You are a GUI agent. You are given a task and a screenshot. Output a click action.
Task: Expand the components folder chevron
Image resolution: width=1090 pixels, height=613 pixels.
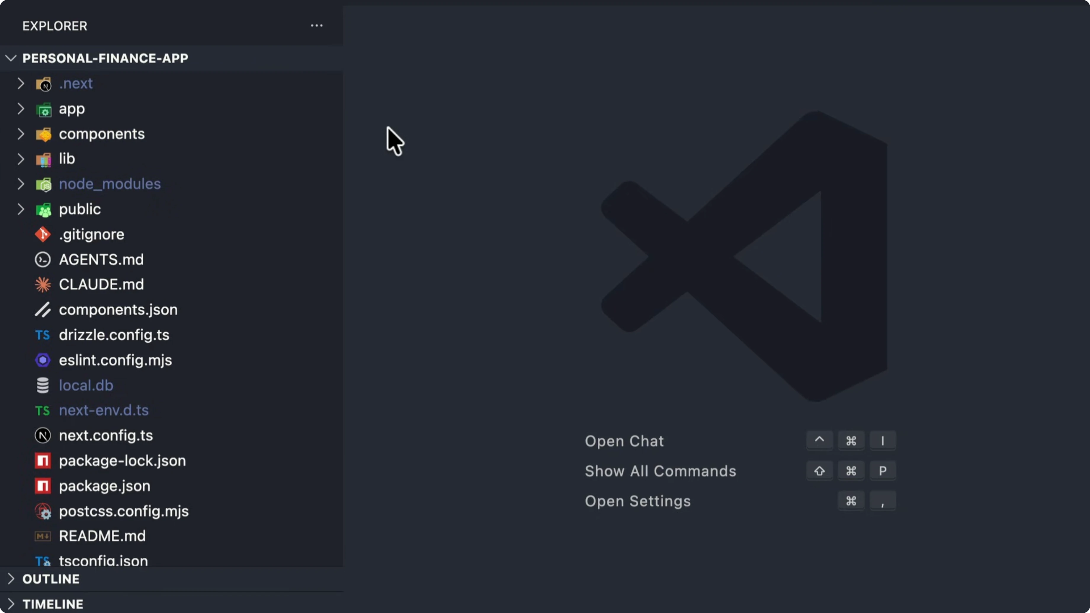(x=21, y=134)
